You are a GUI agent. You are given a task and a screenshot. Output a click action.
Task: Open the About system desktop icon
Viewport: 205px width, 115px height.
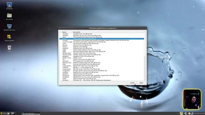click(9, 38)
